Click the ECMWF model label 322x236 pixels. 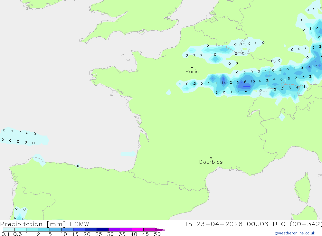tap(81, 224)
